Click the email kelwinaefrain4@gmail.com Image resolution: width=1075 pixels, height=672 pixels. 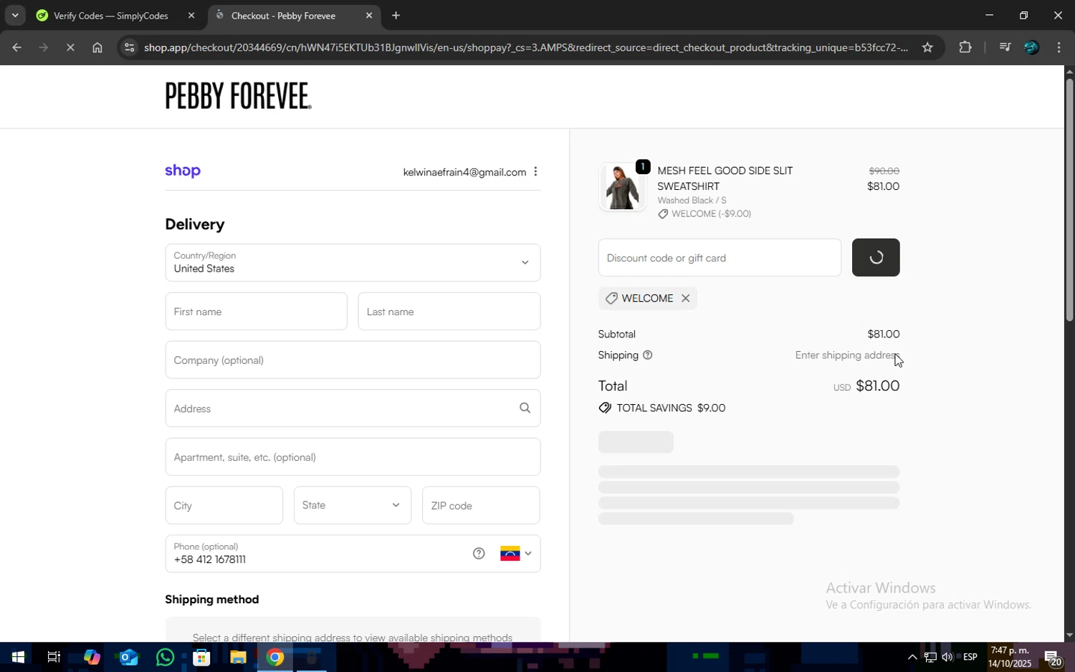(x=464, y=173)
